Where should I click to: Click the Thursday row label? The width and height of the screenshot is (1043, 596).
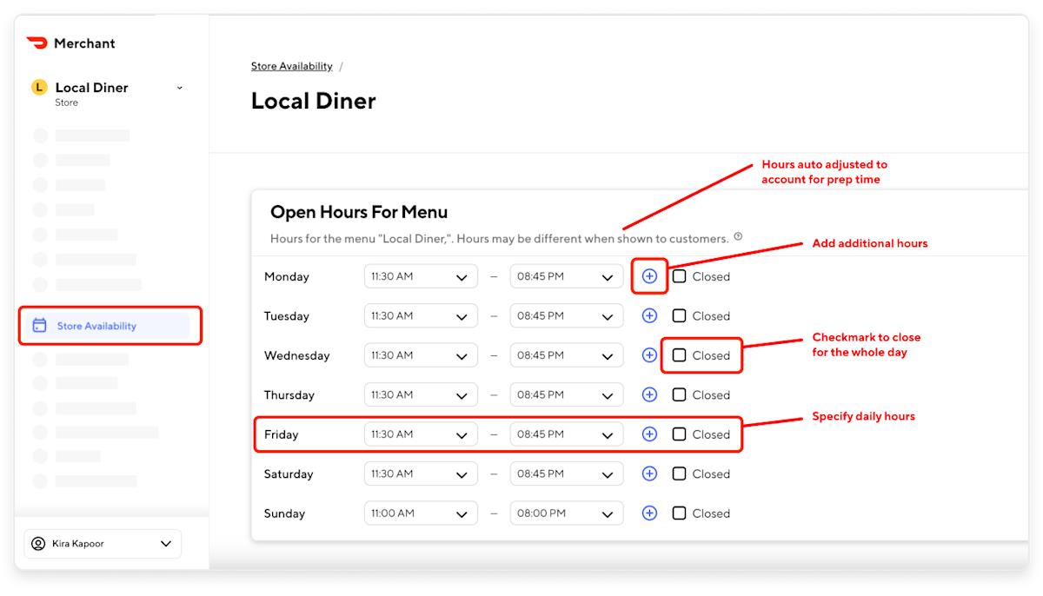click(x=289, y=394)
